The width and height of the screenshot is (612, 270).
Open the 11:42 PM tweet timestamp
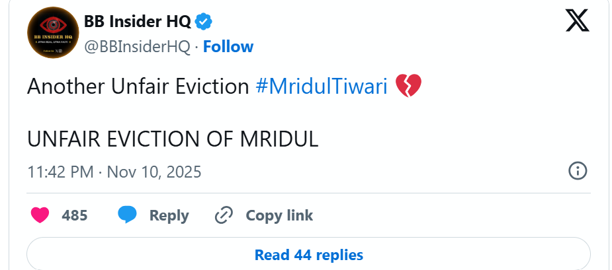[x=60, y=172]
